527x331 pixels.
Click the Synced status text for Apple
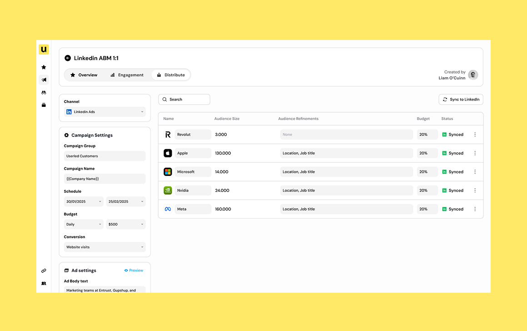456,153
